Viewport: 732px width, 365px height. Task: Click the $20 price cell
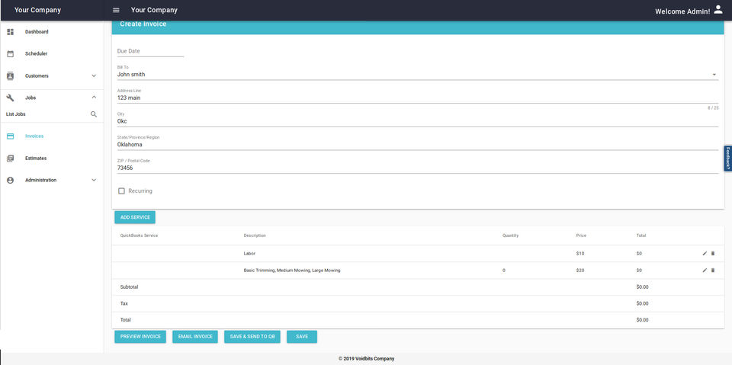(x=580, y=271)
